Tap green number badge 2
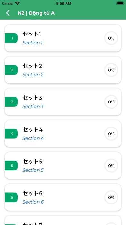The width and height of the screenshot is (126, 225). tap(11, 70)
